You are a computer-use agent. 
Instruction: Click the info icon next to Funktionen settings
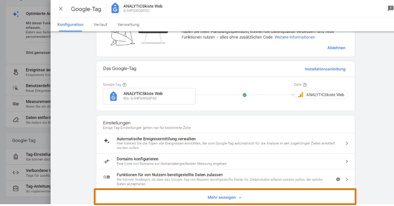coord(337,179)
